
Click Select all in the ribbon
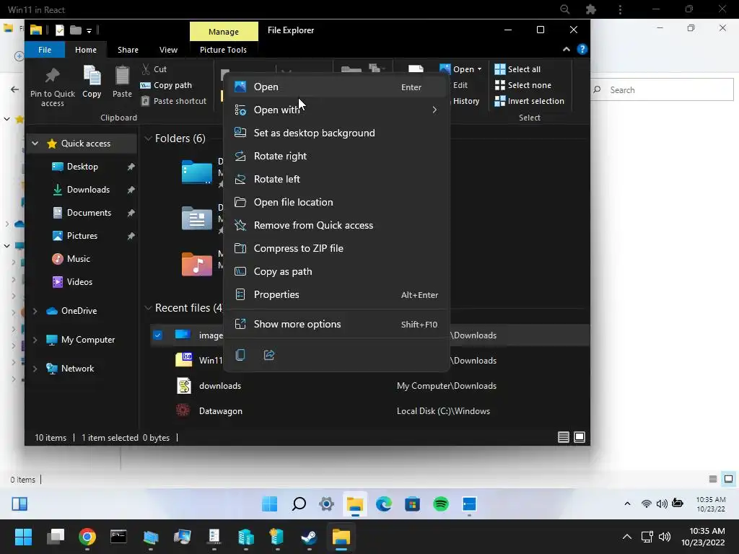[x=517, y=69]
